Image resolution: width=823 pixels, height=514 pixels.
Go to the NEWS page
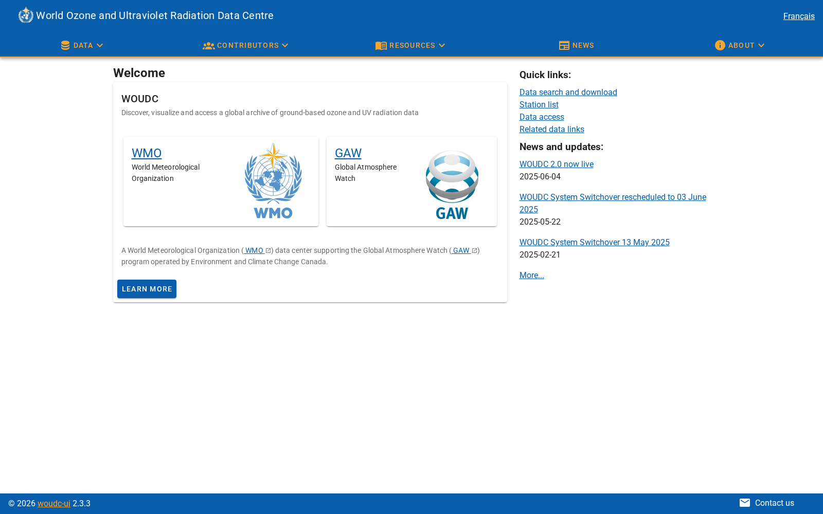pos(577,45)
